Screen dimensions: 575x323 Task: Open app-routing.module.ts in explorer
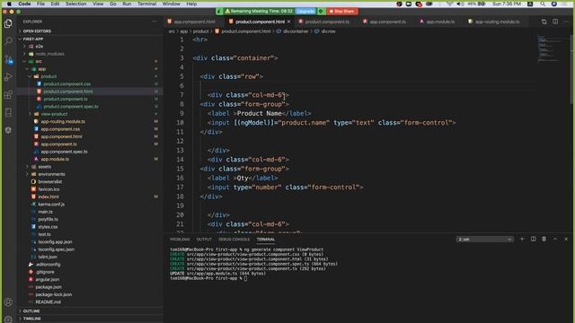click(63, 122)
